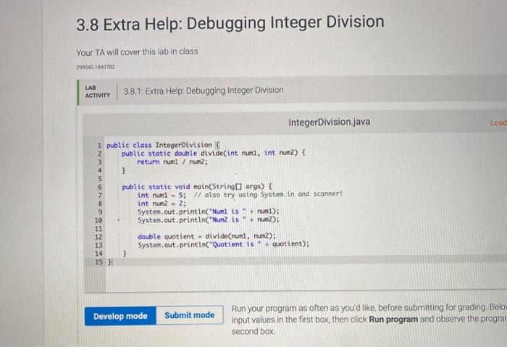
Task: Click the println "Num2 is" line
Action: (209, 220)
